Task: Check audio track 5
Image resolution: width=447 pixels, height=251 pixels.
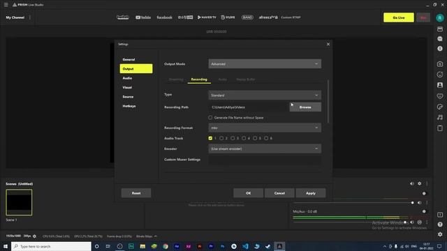Action: coord(255,138)
